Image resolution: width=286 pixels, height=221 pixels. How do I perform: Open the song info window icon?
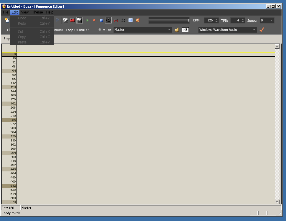130,20
